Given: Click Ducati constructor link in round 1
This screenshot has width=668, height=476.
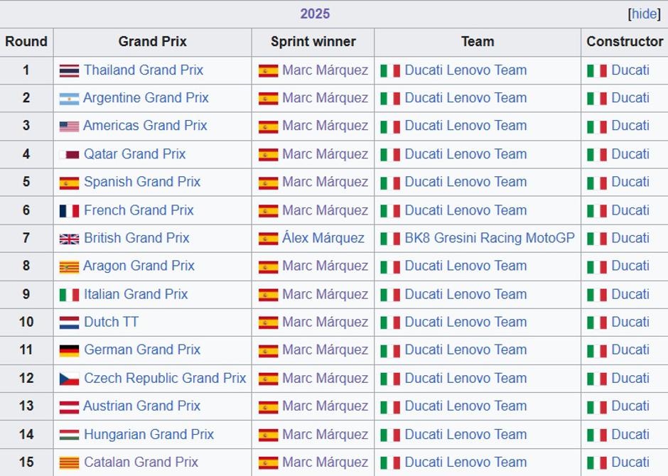Looking at the screenshot, I should click(x=630, y=70).
